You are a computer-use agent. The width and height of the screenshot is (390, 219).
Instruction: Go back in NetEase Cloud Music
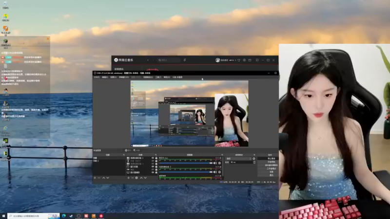[148, 60]
